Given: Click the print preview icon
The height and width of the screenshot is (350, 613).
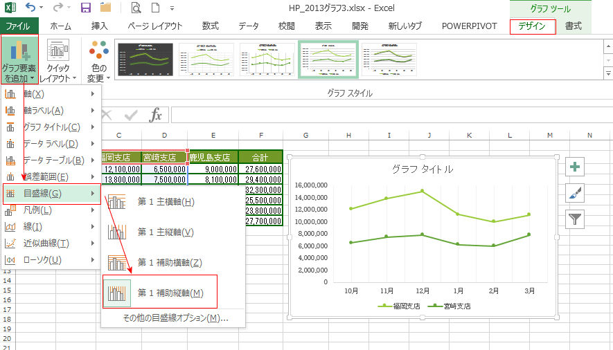Looking at the screenshot, I should (x=136, y=8).
